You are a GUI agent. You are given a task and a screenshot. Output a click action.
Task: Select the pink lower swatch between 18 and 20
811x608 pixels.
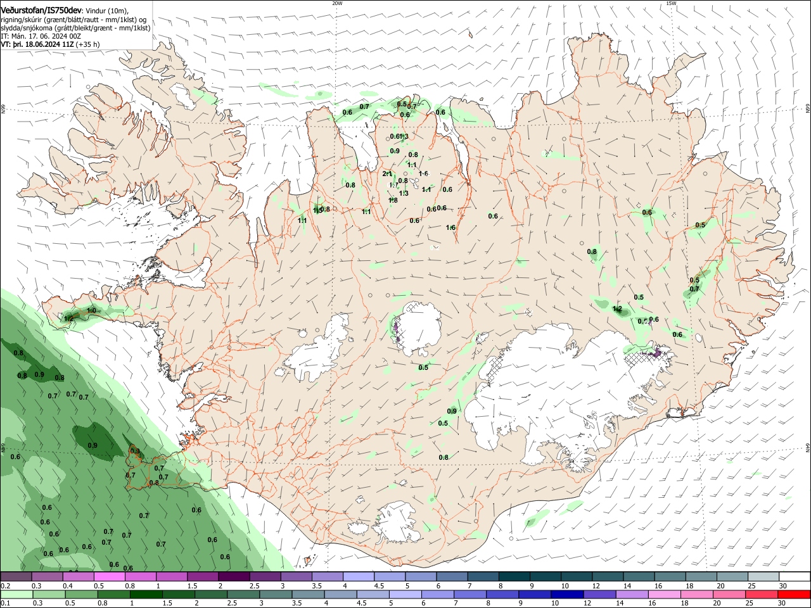point(697,594)
